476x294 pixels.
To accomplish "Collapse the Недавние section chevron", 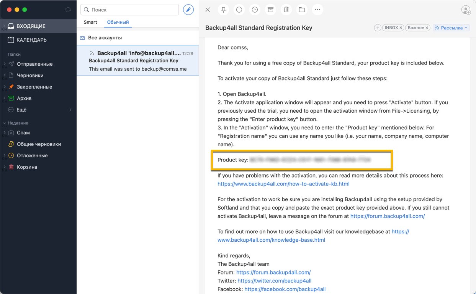I will pyautogui.click(x=4, y=123).
